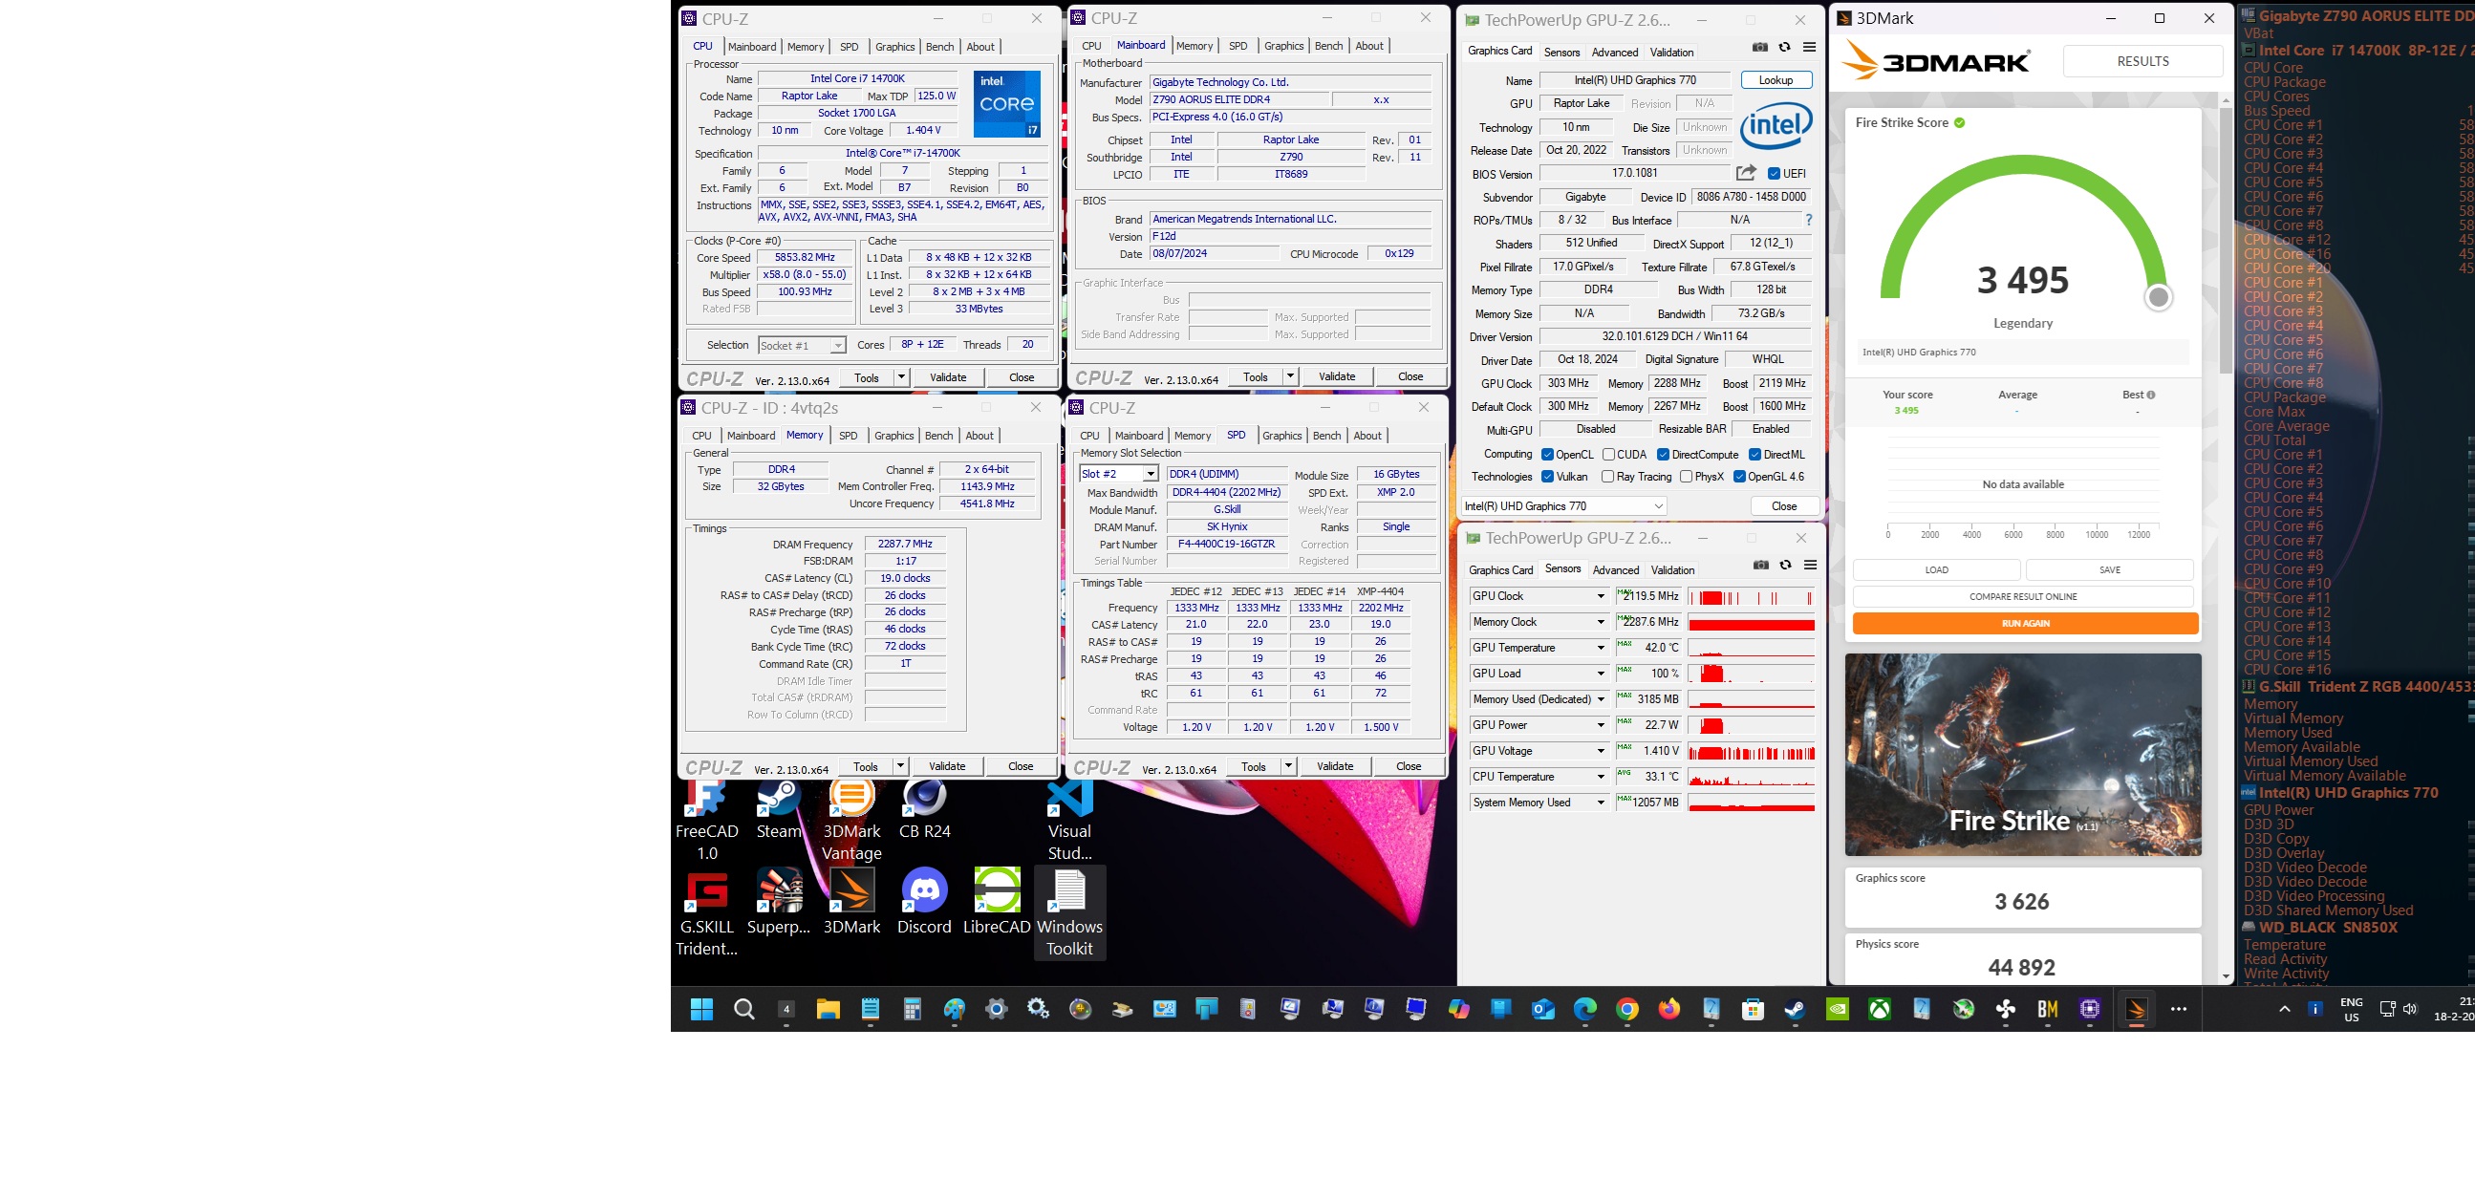The width and height of the screenshot is (2475, 1178).
Task: Open hamburger menu in GPU-Z Sensors window
Action: point(1810,565)
